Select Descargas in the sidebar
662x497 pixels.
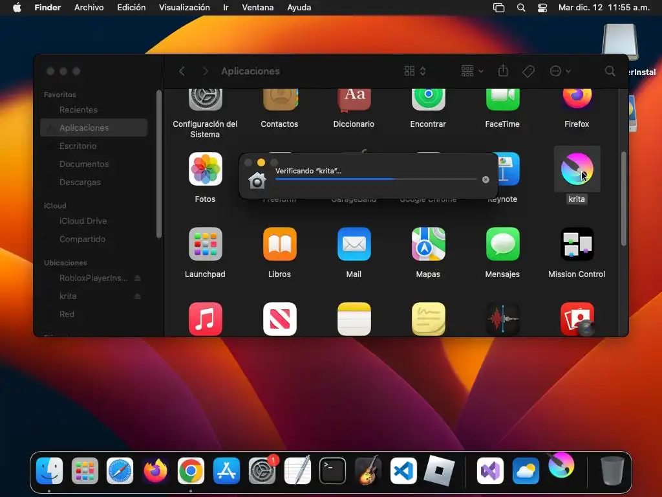click(94, 182)
